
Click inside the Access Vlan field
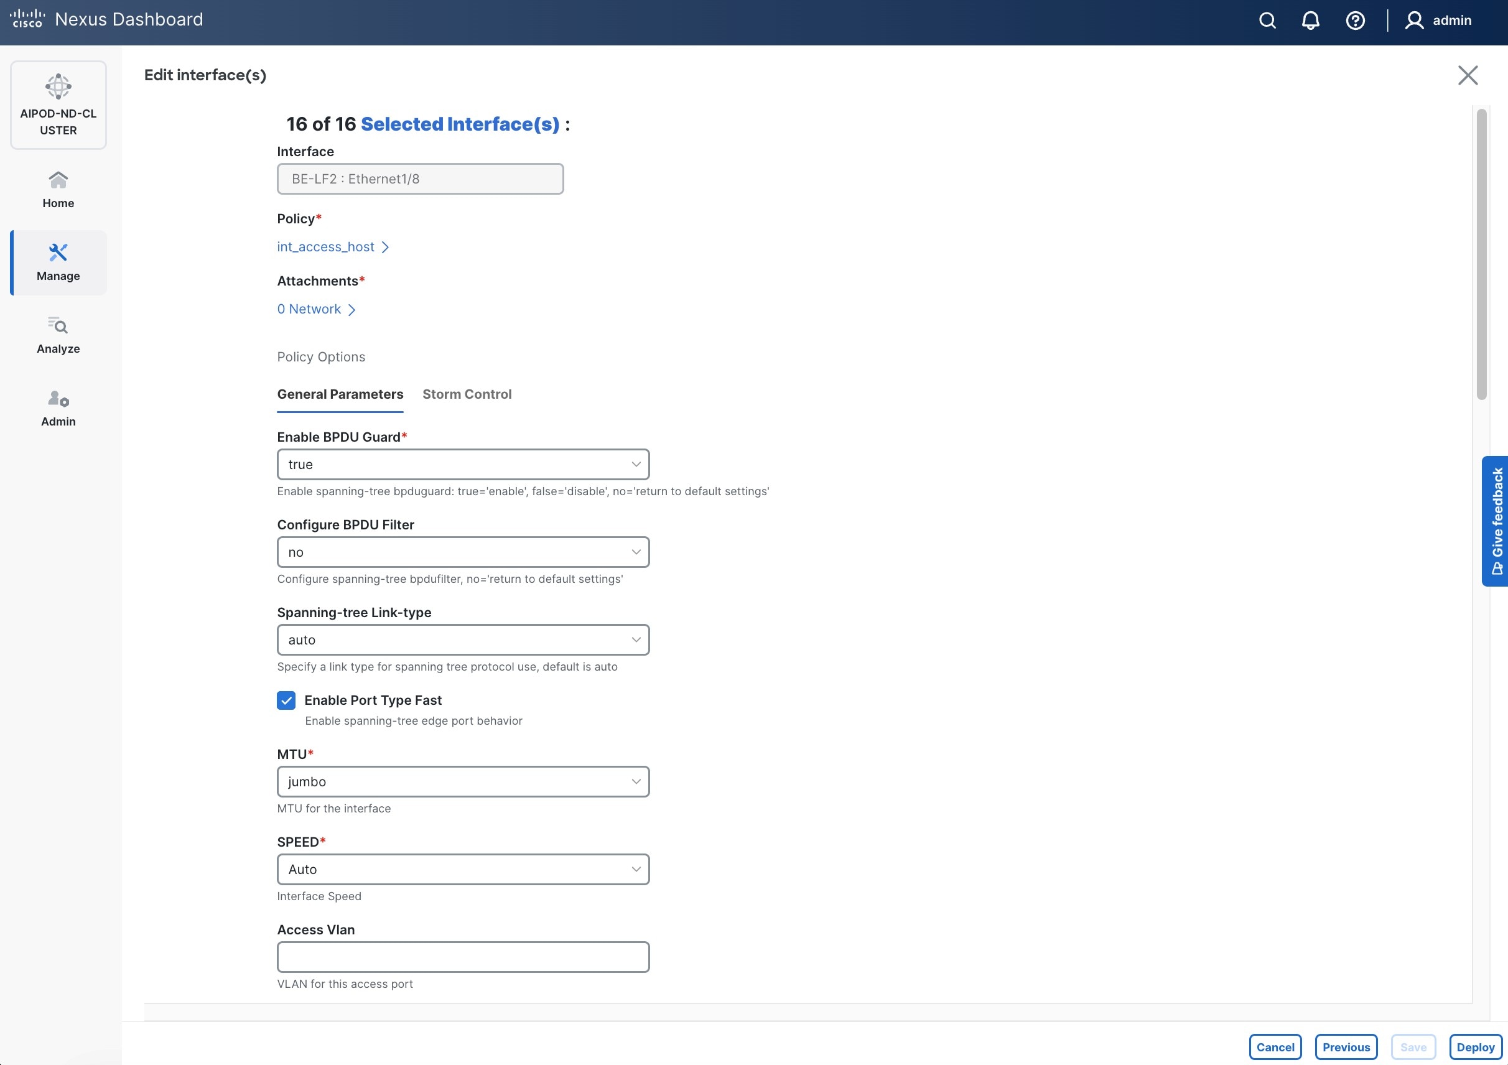[x=462, y=957]
